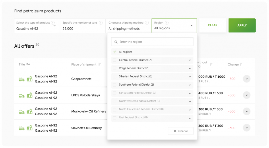Click tanker truck icon in Gazpromneft row

tap(22, 79)
